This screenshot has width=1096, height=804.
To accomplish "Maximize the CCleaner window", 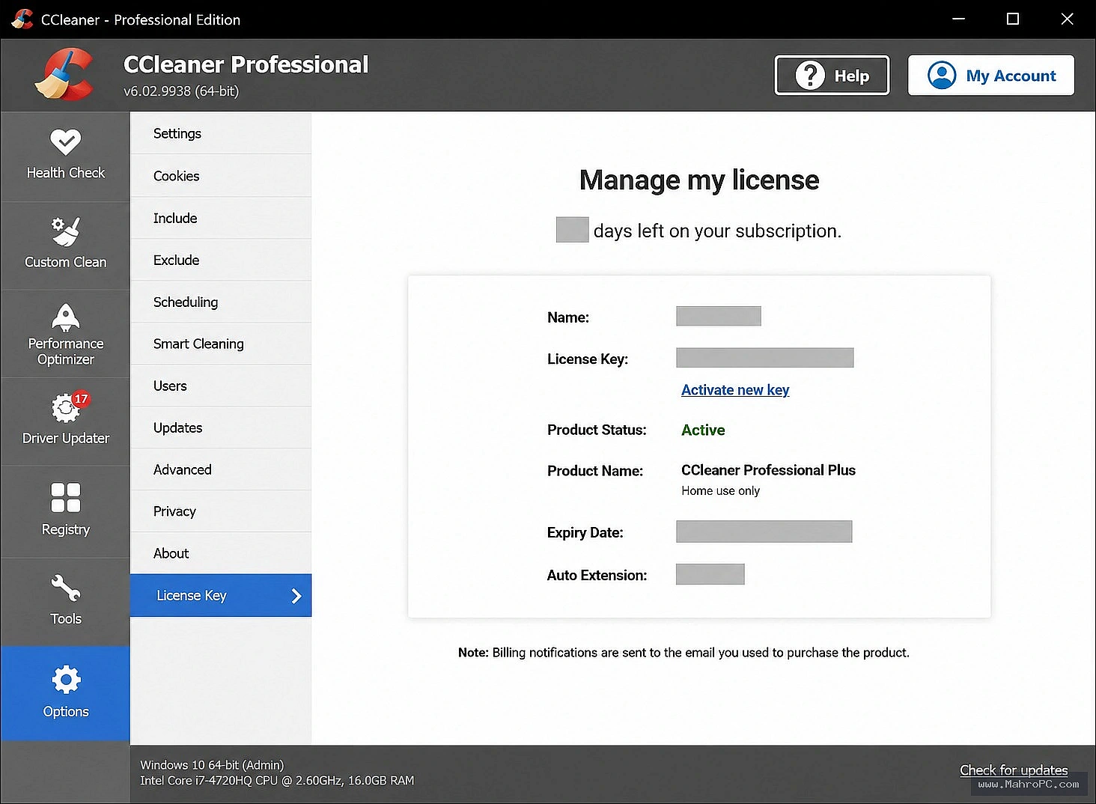I will [1013, 19].
